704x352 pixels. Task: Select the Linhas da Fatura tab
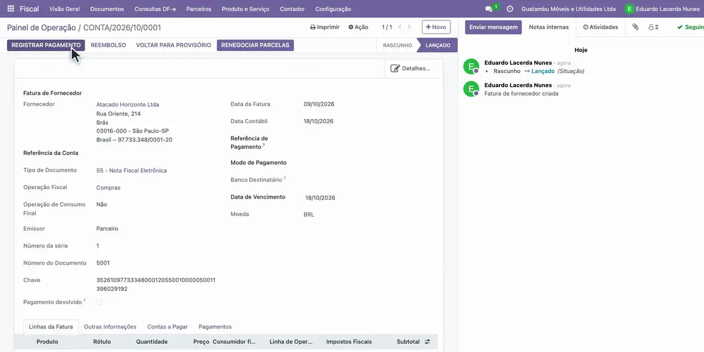pyautogui.click(x=51, y=327)
